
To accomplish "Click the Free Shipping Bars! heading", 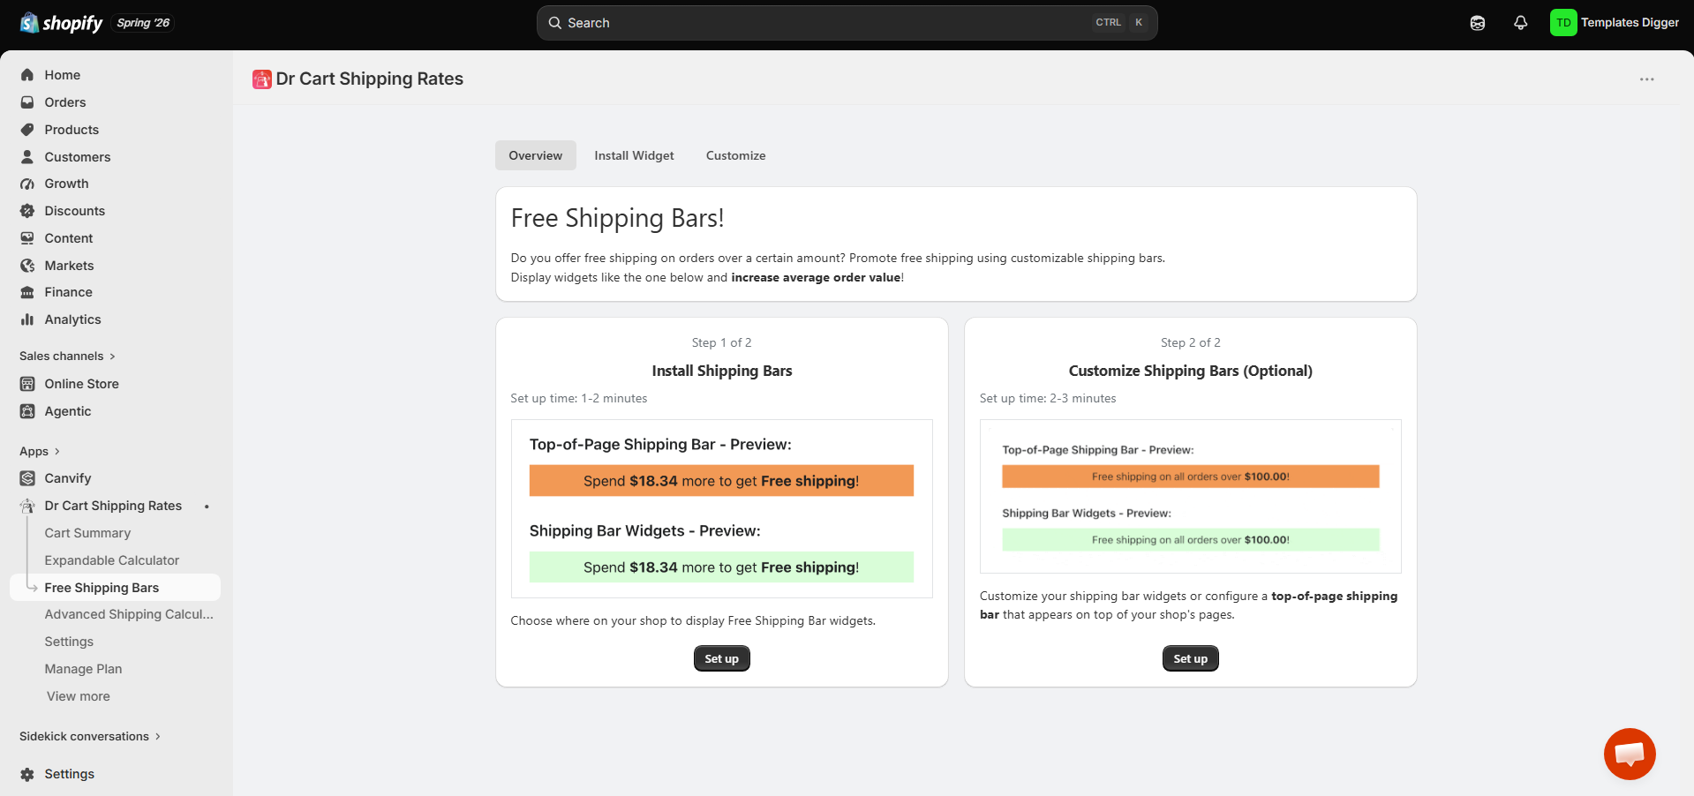I will coord(618,219).
